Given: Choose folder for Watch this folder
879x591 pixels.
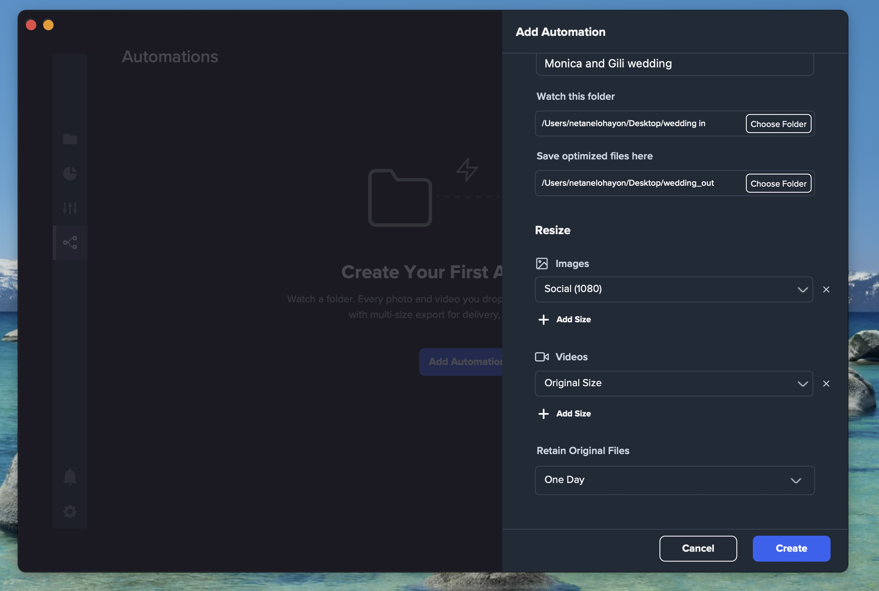Looking at the screenshot, I should [779, 124].
